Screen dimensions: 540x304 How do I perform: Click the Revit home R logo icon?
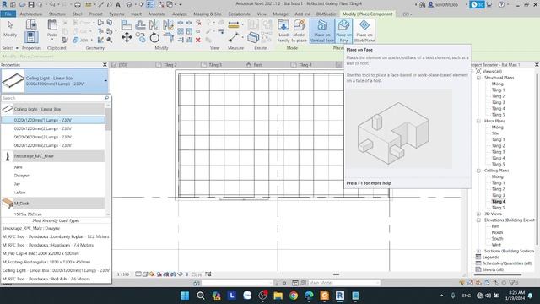pos(4,4)
